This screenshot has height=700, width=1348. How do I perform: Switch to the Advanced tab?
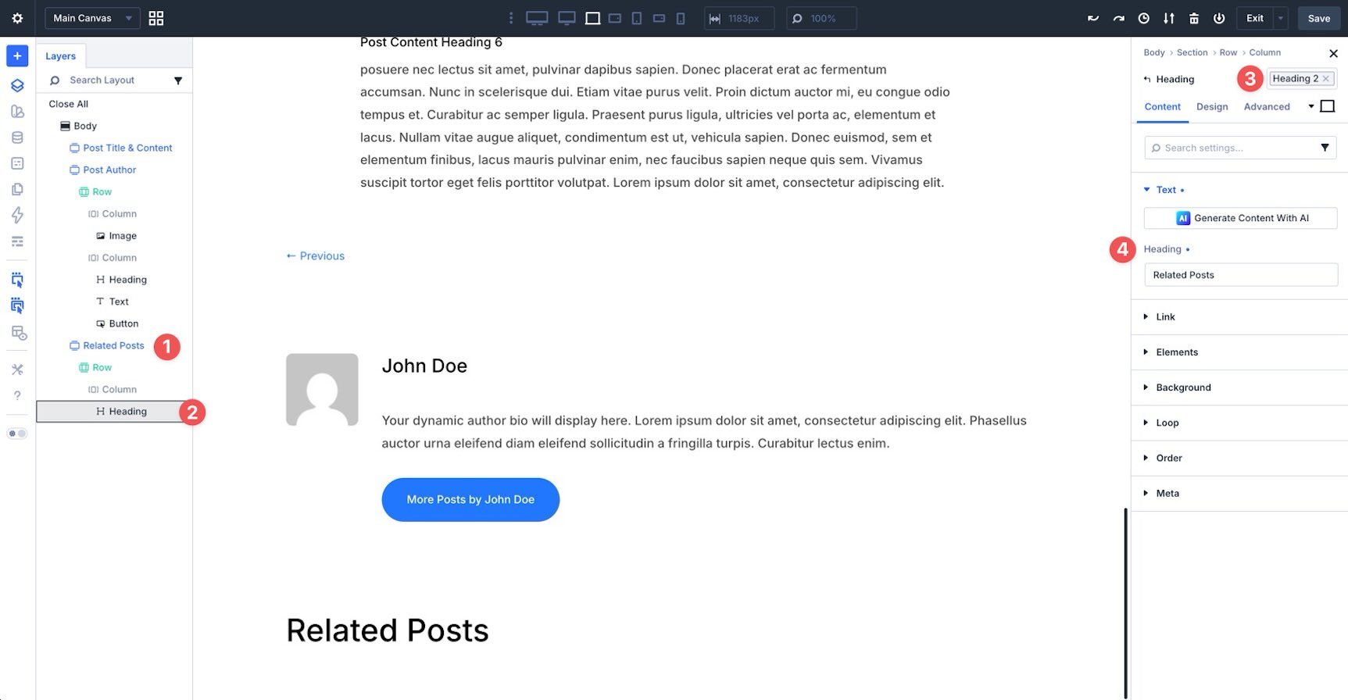(1267, 107)
